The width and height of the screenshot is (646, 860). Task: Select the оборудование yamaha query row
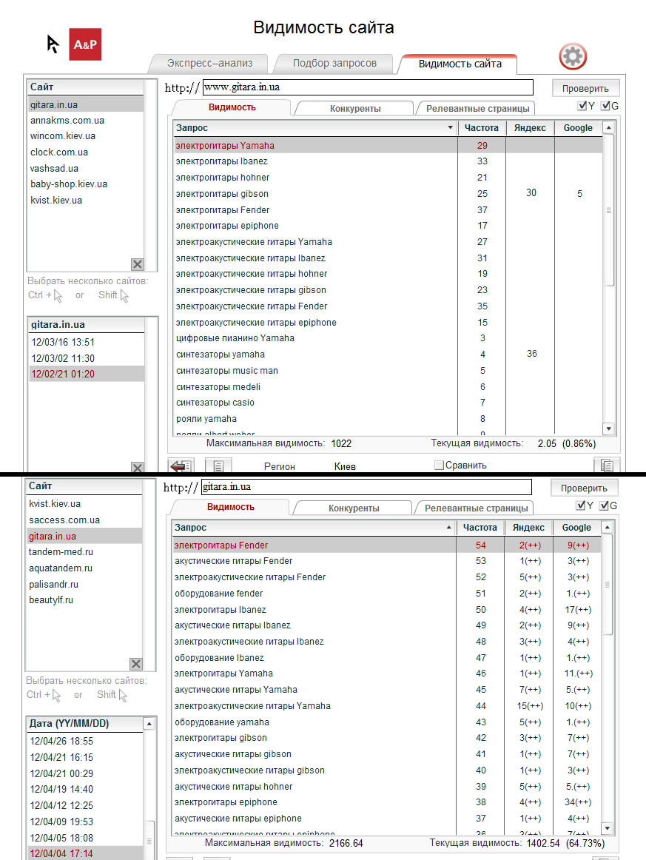386,722
